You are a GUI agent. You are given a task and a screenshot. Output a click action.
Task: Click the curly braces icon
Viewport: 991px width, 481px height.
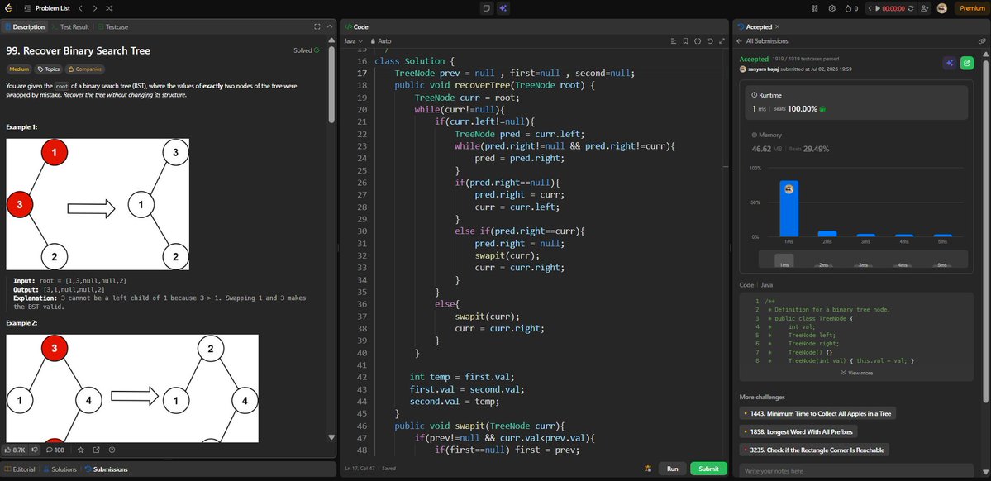pos(698,41)
